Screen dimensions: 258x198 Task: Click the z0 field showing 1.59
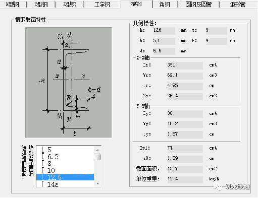coord(185,159)
